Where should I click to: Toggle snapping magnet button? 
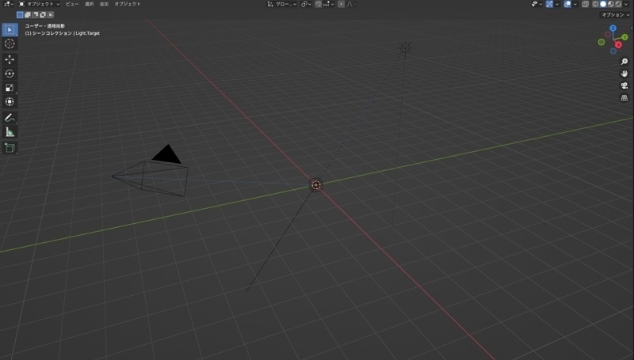[319, 4]
